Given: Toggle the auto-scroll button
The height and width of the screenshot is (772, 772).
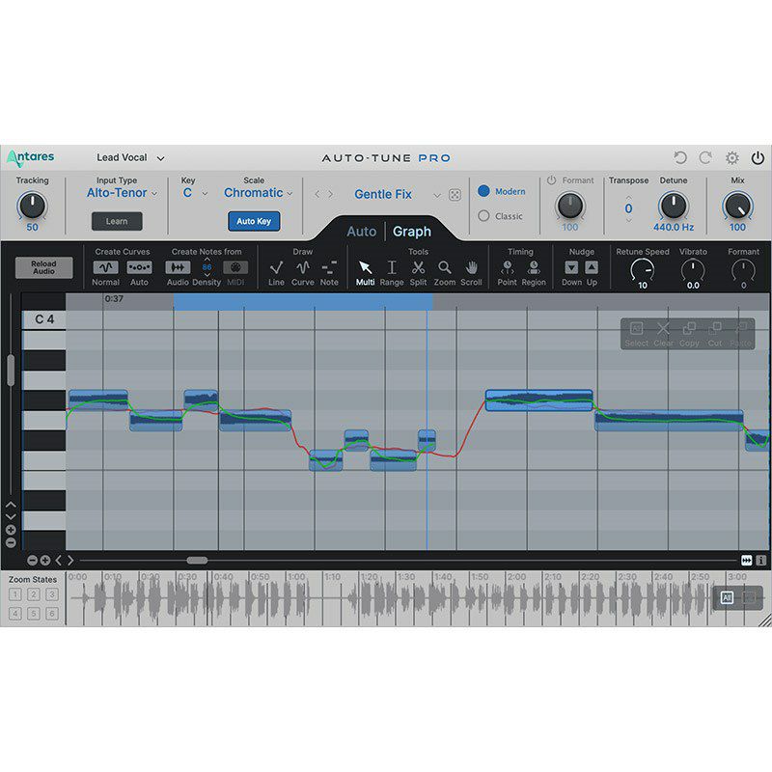Looking at the screenshot, I should click(746, 561).
